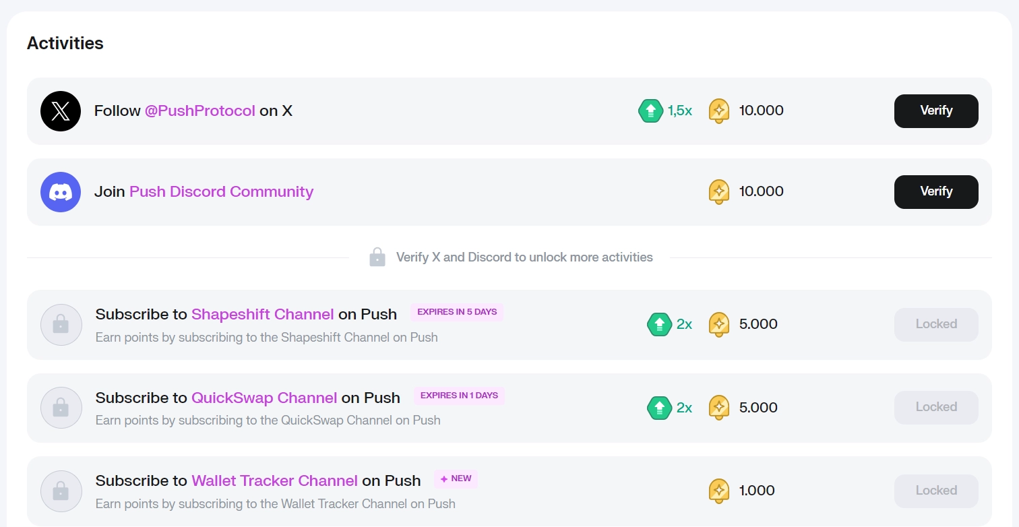This screenshot has width=1019, height=527.
Task: Click green 2x multiplier icon in Shapeshift row
Action: (660, 324)
